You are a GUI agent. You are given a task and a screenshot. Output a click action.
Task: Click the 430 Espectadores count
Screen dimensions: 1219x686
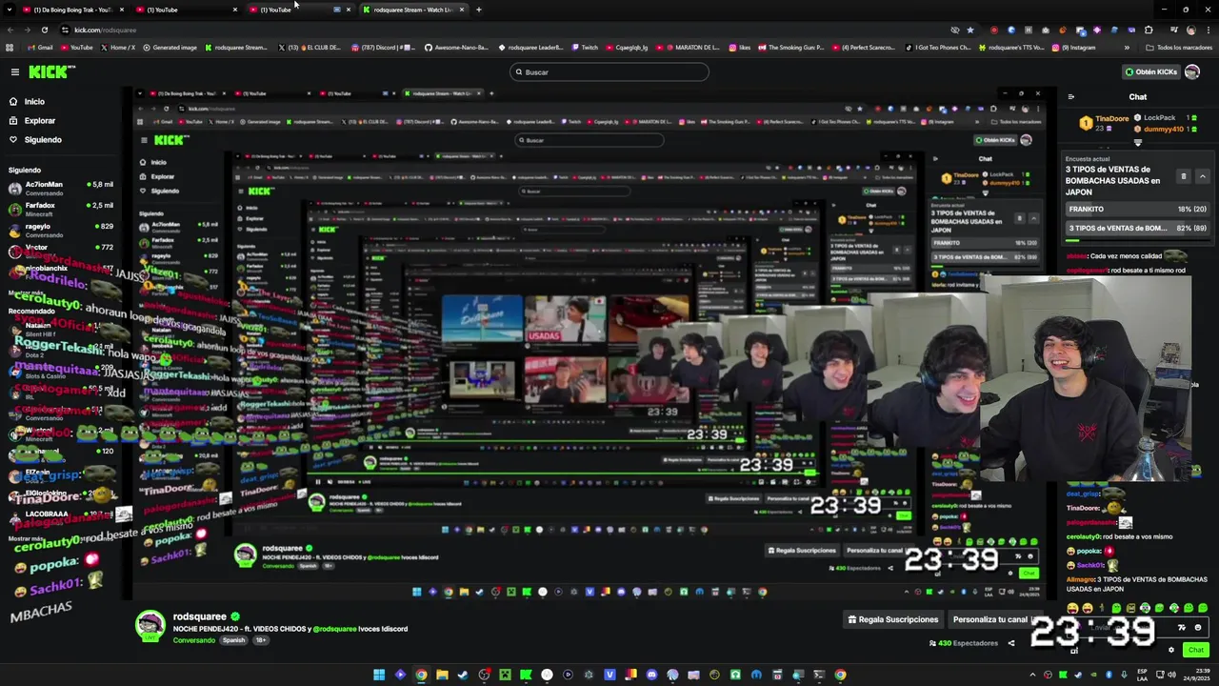963,643
